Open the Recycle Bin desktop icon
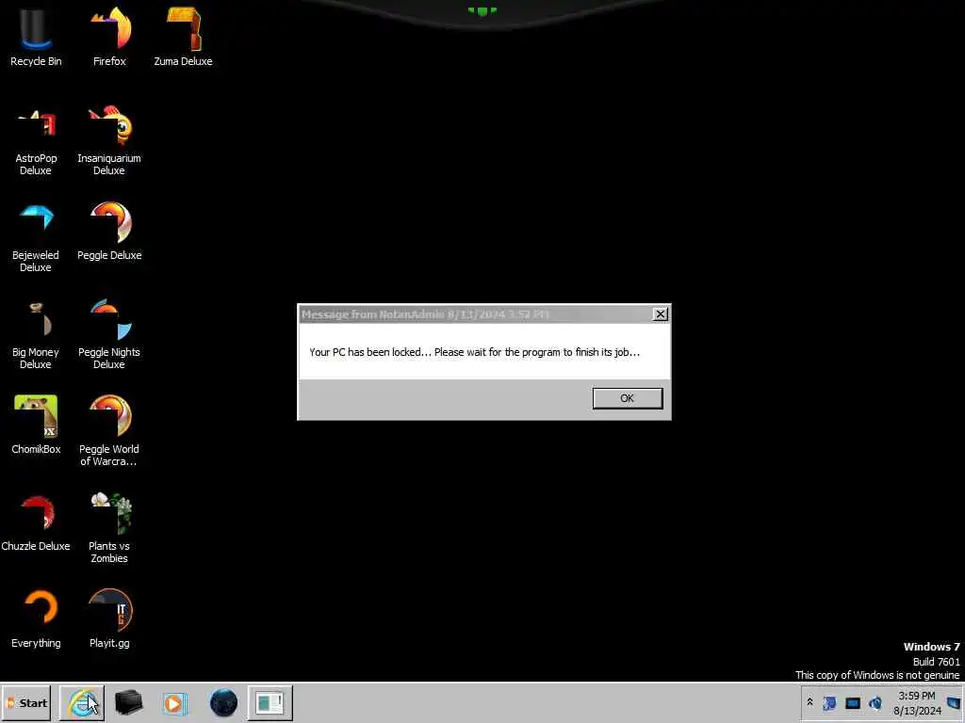Image resolution: width=965 pixels, height=723 pixels. click(36, 37)
